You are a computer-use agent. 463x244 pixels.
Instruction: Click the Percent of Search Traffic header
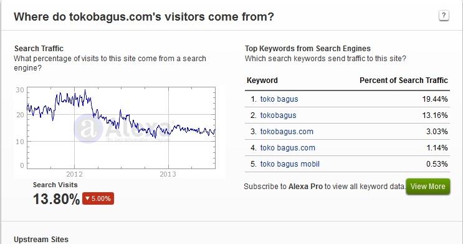(x=404, y=81)
